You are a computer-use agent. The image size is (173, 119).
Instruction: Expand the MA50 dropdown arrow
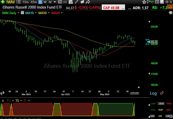pos(49,13)
